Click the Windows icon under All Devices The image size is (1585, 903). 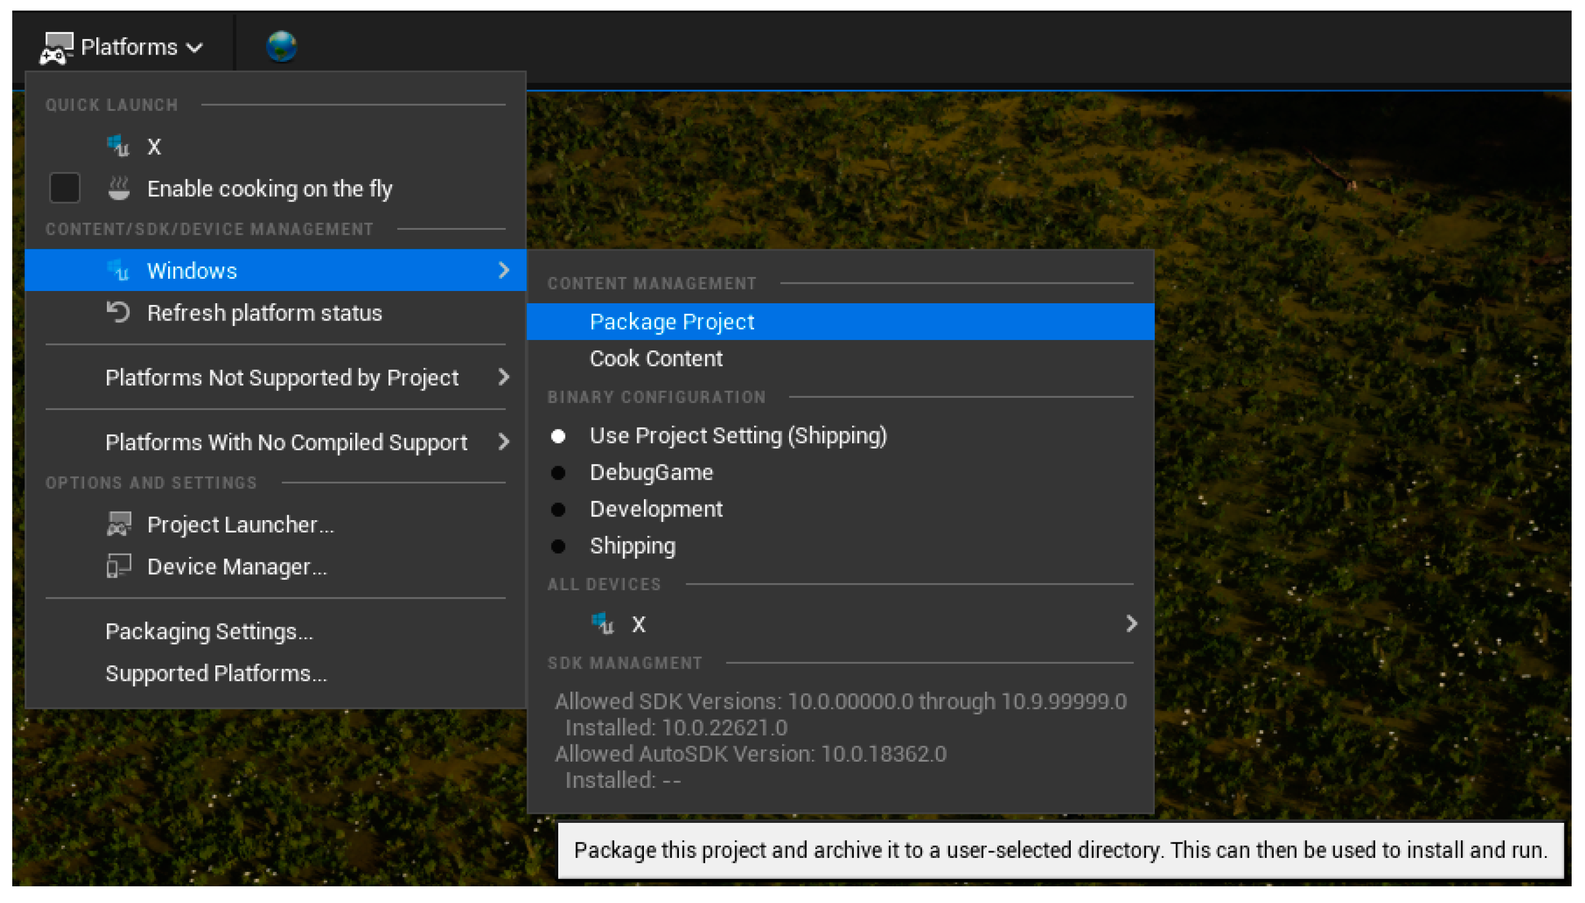(x=602, y=623)
